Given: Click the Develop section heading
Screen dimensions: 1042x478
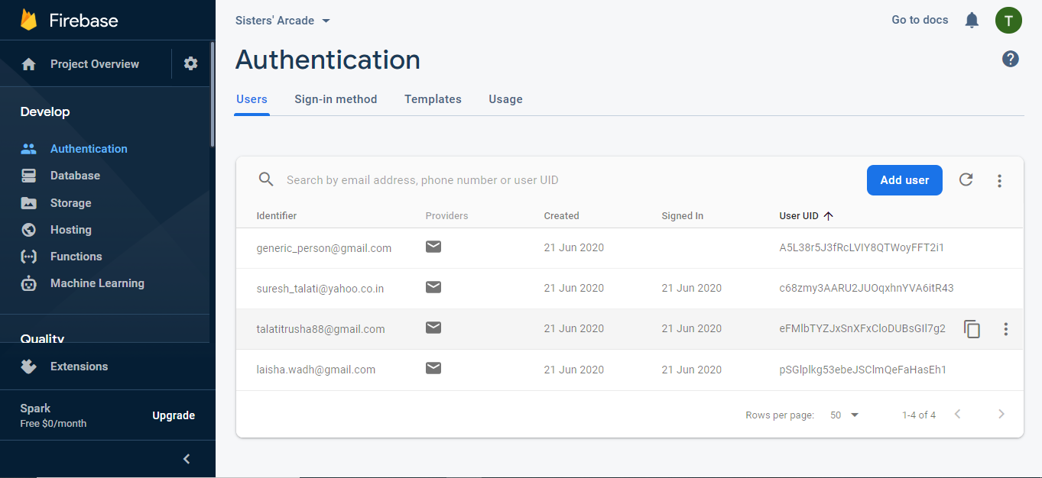Looking at the screenshot, I should click(45, 111).
